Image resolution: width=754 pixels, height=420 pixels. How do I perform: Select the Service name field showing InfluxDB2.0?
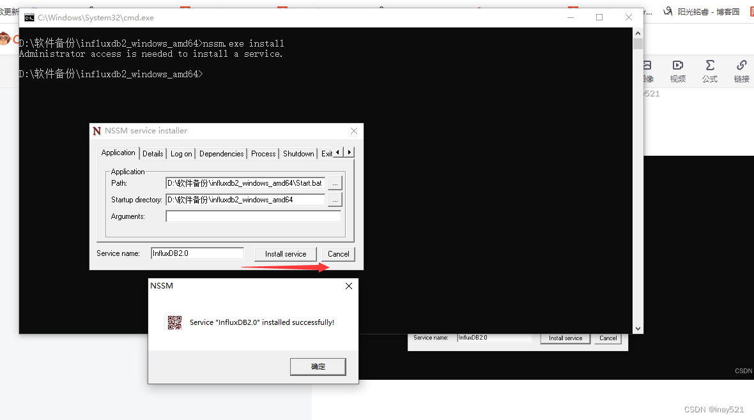click(x=197, y=253)
